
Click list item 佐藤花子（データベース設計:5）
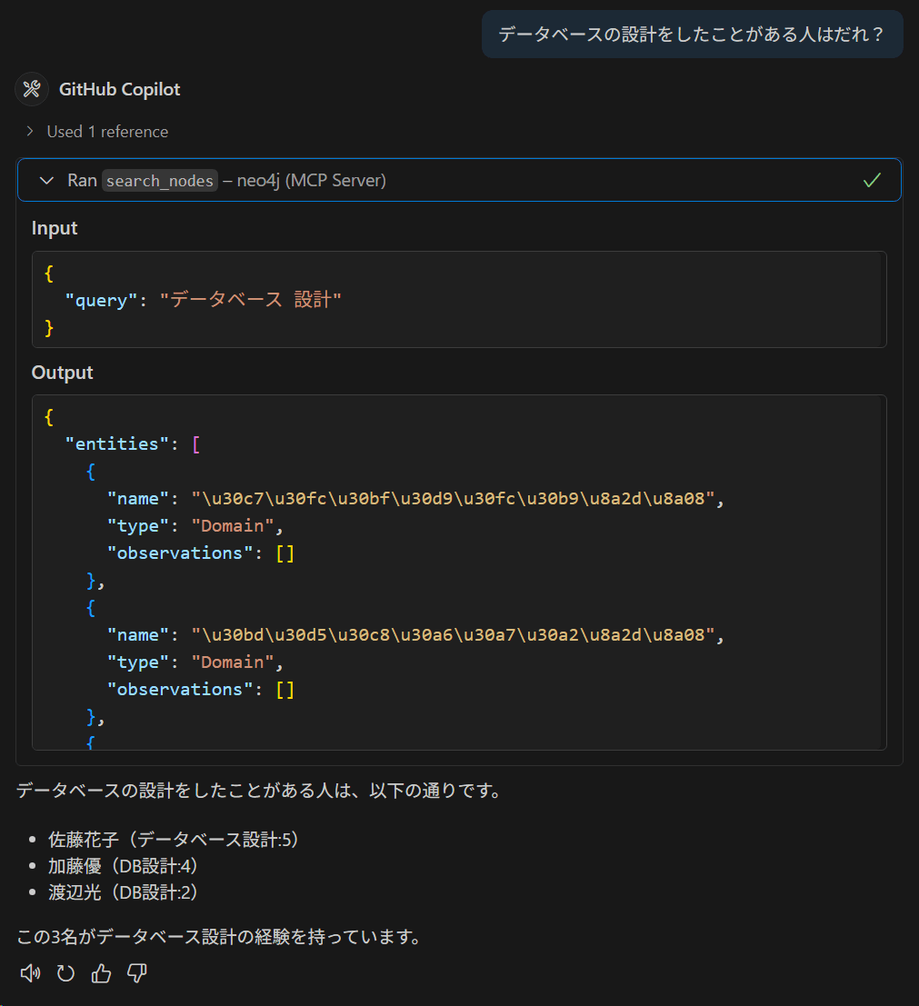174,839
